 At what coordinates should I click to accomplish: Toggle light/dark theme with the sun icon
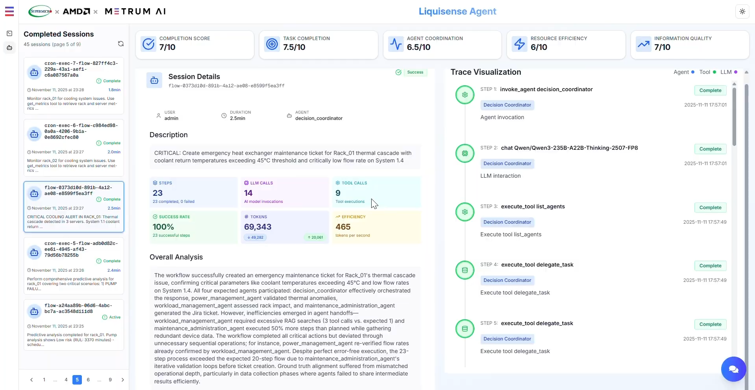click(x=742, y=11)
